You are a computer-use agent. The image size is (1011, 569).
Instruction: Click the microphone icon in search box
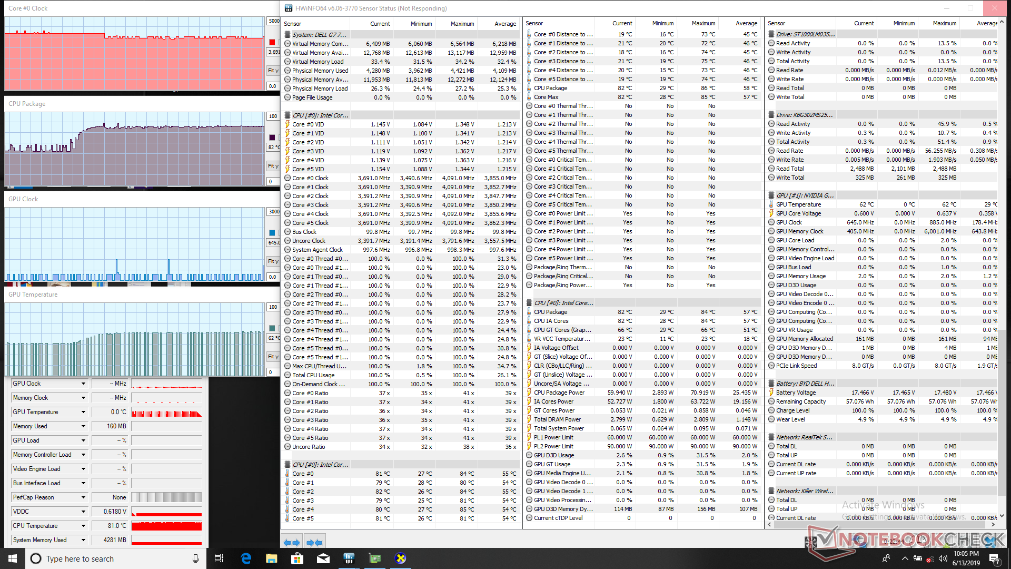(195, 558)
